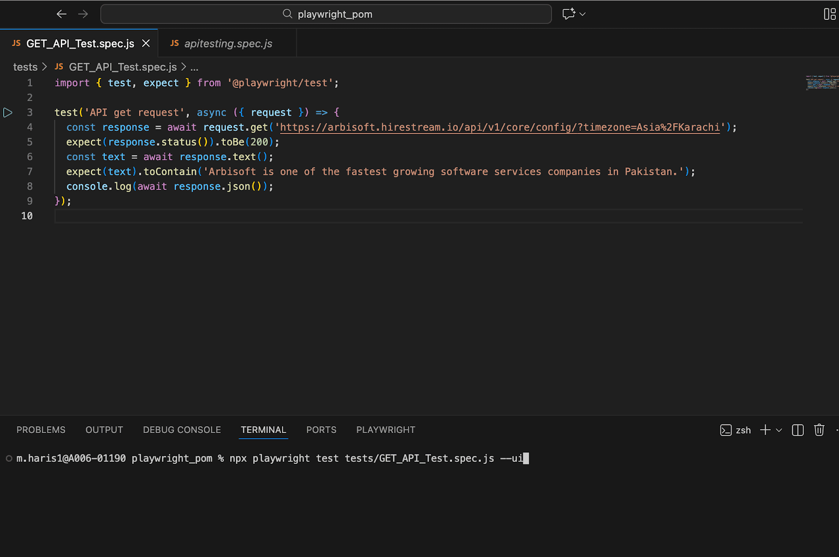Click the new terminal plus icon
The height and width of the screenshot is (557, 839).
[x=765, y=430]
